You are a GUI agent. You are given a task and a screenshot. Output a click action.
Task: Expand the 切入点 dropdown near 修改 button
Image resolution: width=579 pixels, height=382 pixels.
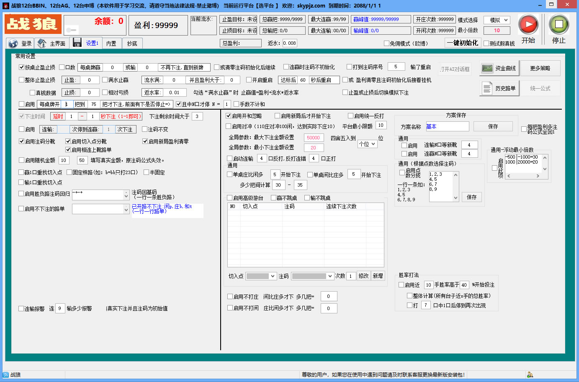click(260, 276)
